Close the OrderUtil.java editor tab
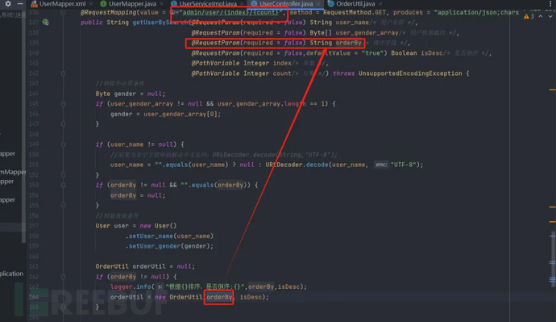 point(380,4)
